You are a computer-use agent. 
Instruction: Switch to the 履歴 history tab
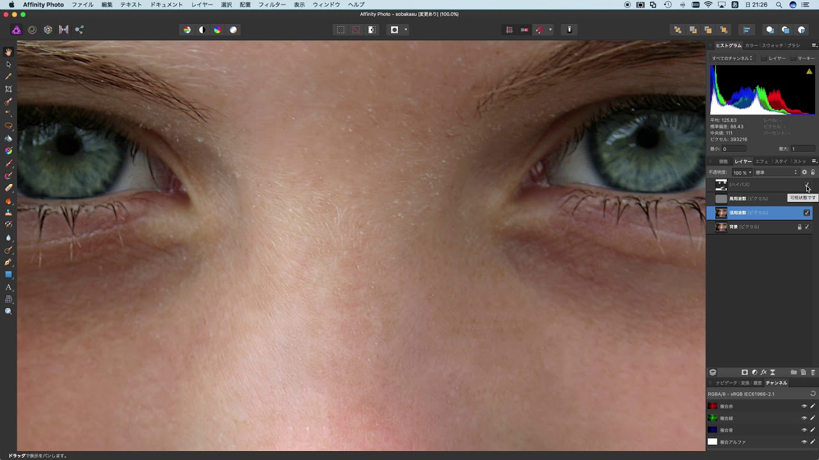[x=758, y=383]
